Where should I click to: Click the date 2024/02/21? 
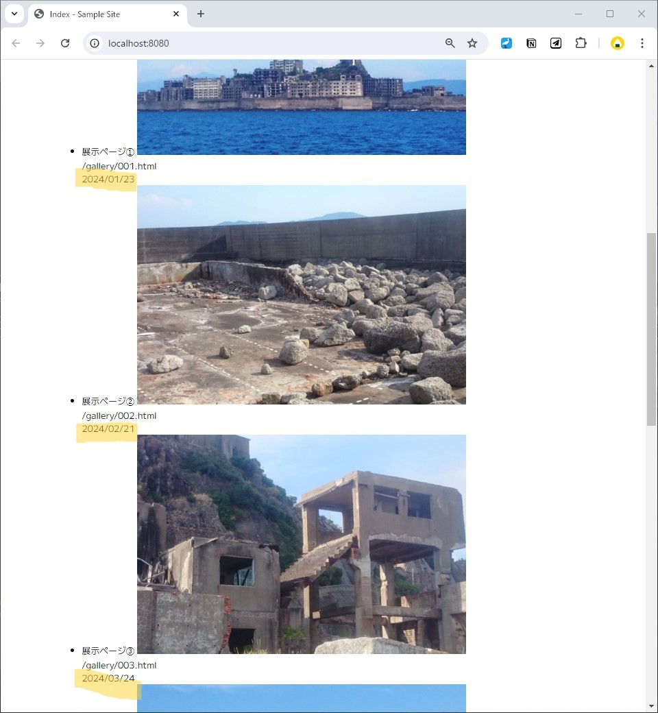[108, 428]
